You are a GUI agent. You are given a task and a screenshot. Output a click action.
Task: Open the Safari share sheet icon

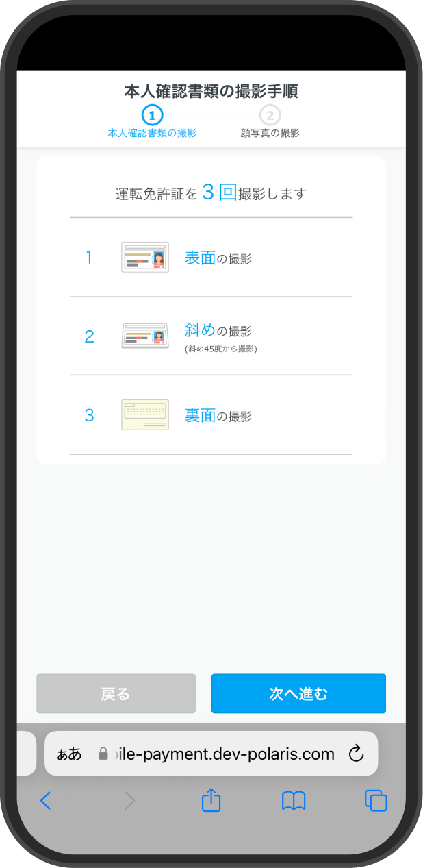pyautogui.click(x=211, y=799)
